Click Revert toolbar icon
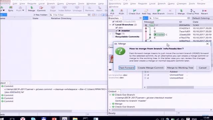Viewport: 213px width, 120px height. (x=204, y=12)
